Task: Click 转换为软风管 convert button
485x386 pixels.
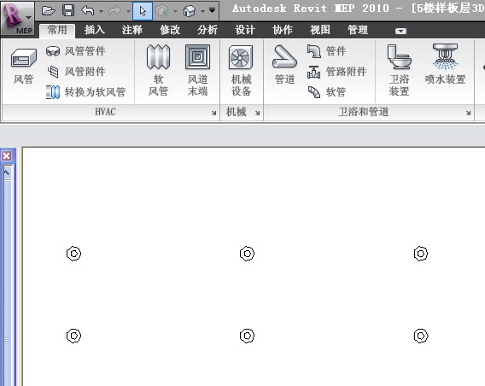Action: [x=85, y=92]
